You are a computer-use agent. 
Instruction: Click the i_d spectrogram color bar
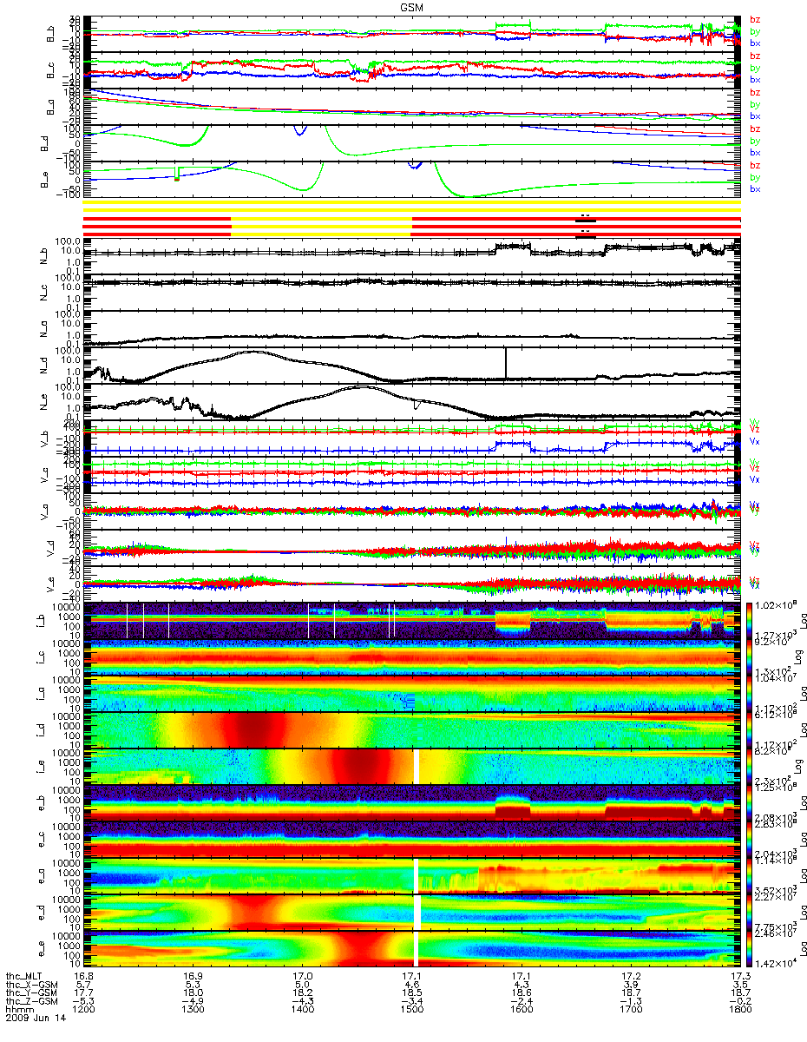tap(749, 729)
